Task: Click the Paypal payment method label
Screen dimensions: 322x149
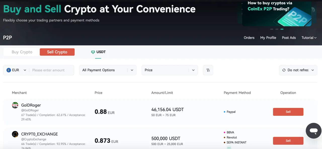Action: click(x=231, y=112)
